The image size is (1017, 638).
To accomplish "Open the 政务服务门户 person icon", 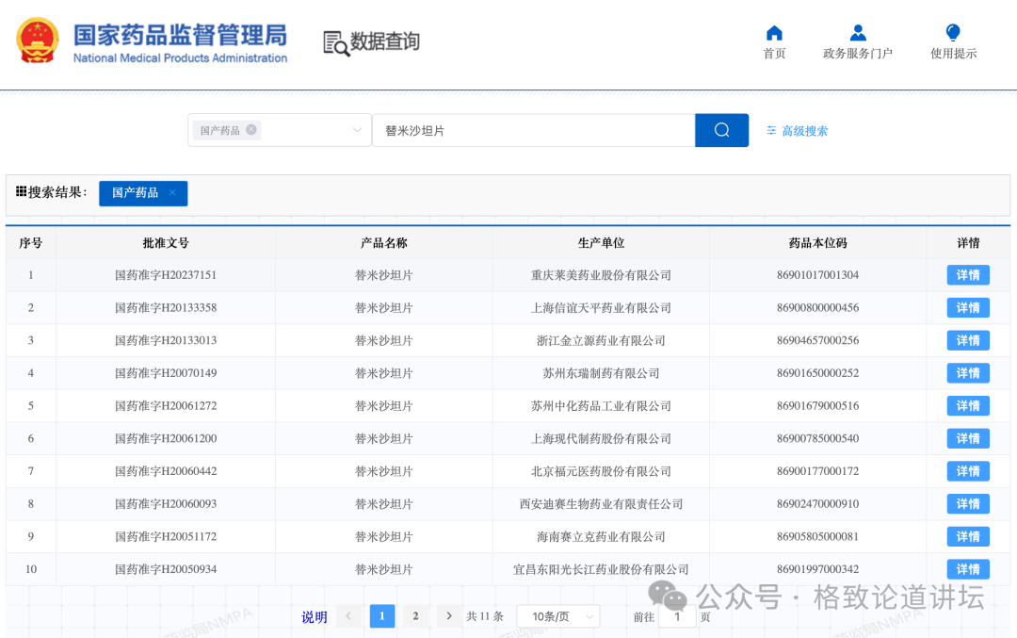I will click(858, 32).
